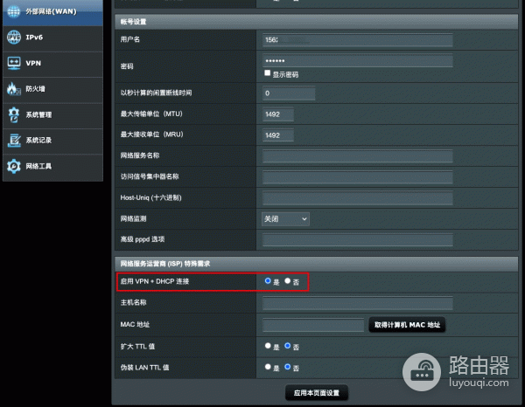
Task: Click the system management gear icon
Action: click(14, 114)
